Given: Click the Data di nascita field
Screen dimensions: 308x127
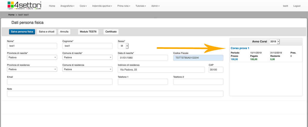Looking at the screenshot, I should coord(143,58).
